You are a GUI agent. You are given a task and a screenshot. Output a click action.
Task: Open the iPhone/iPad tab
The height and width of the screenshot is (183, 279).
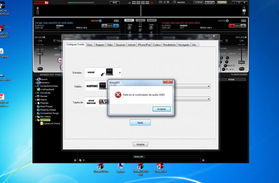[x=144, y=45]
